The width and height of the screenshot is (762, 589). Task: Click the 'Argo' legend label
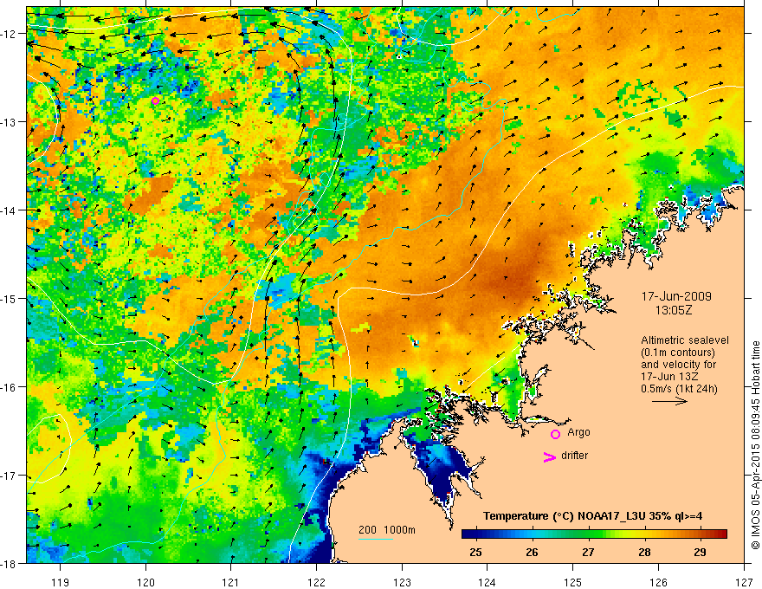[578, 432]
